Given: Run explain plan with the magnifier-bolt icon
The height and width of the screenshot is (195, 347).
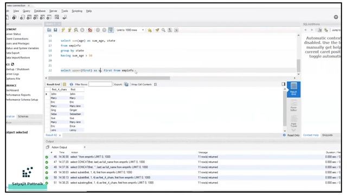Looking at the screenshot, I should coord(76,30).
